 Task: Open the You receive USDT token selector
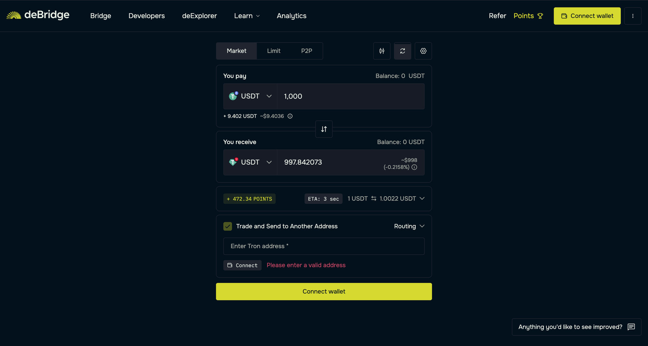pos(250,162)
